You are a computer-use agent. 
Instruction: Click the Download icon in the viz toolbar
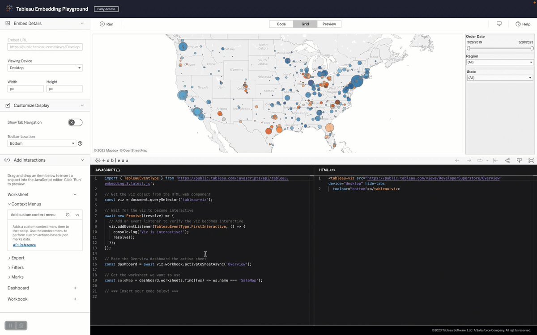pyautogui.click(x=519, y=160)
